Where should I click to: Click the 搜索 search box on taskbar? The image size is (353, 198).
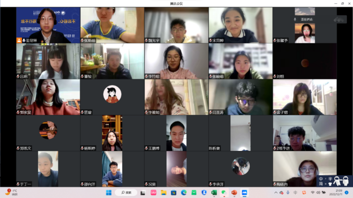126,192
